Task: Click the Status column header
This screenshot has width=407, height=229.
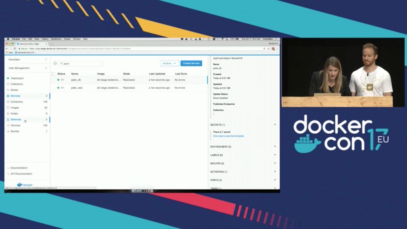Action: point(61,74)
